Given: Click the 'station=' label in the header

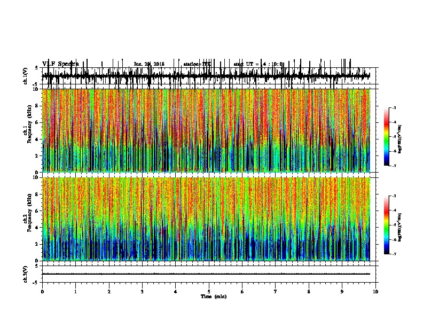Looking at the screenshot, I should [193, 64].
